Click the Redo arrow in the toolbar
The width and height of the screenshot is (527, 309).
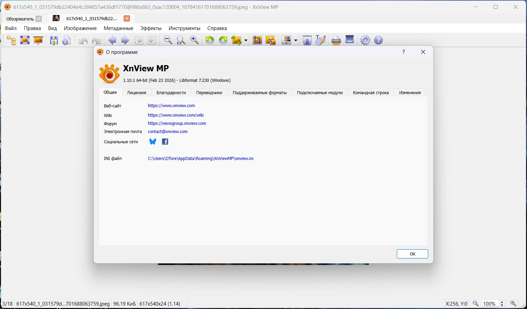[96, 41]
